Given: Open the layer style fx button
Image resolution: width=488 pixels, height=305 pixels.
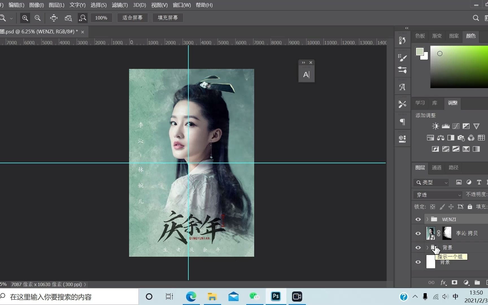Looking at the screenshot, I should [x=443, y=282].
